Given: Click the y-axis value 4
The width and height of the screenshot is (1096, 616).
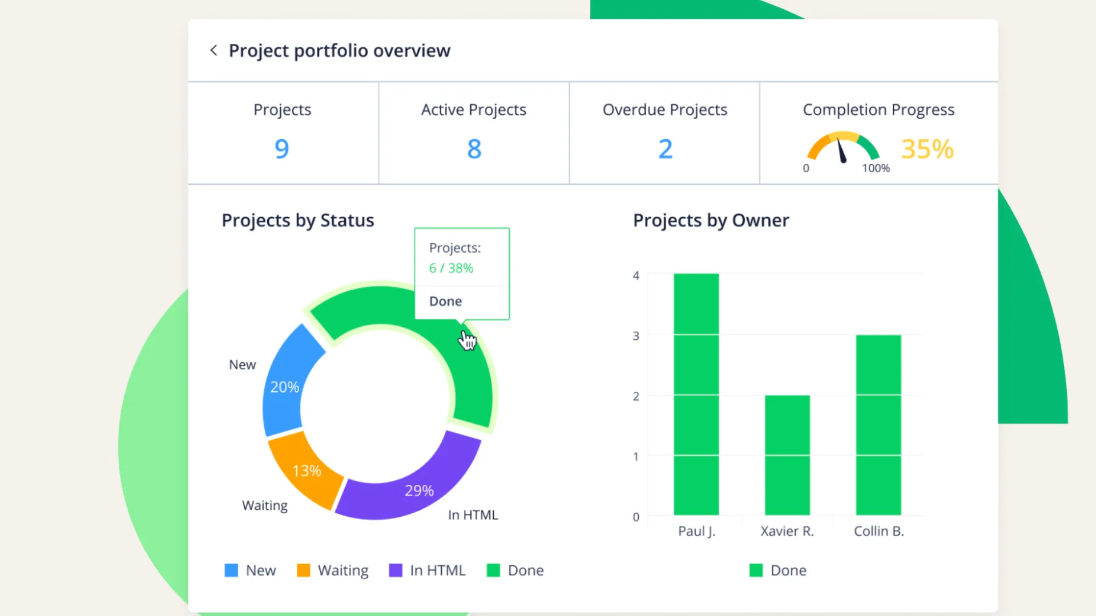Looking at the screenshot, I should click(x=636, y=275).
